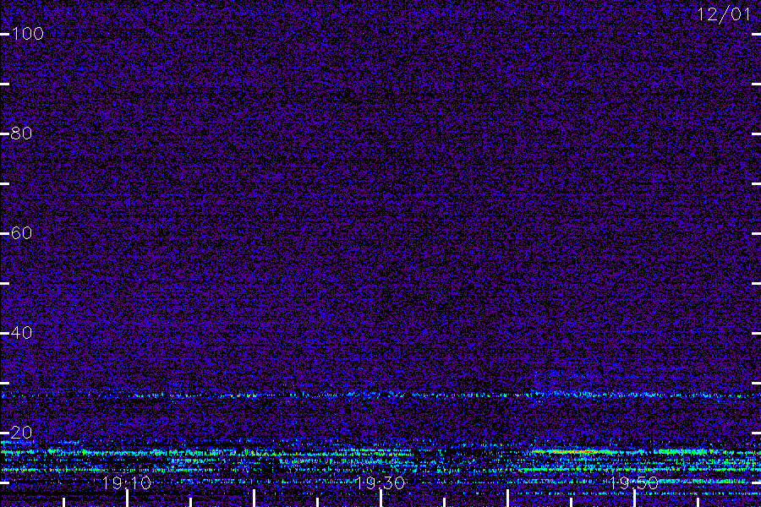This screenshot has width=761, height=507.
Task: Click the 100 frequency axis label
Action: point(27,34)
